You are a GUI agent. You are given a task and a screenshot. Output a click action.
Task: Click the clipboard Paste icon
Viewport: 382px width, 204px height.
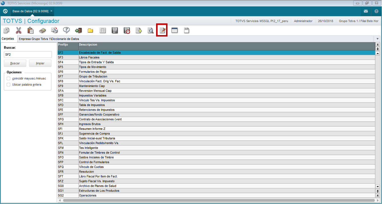pyautogui.click(x=30, y=30)
